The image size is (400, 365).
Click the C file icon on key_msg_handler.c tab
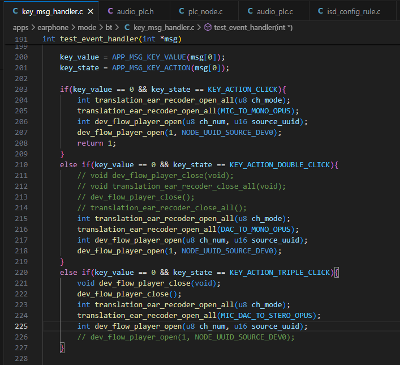coord(15,11)
